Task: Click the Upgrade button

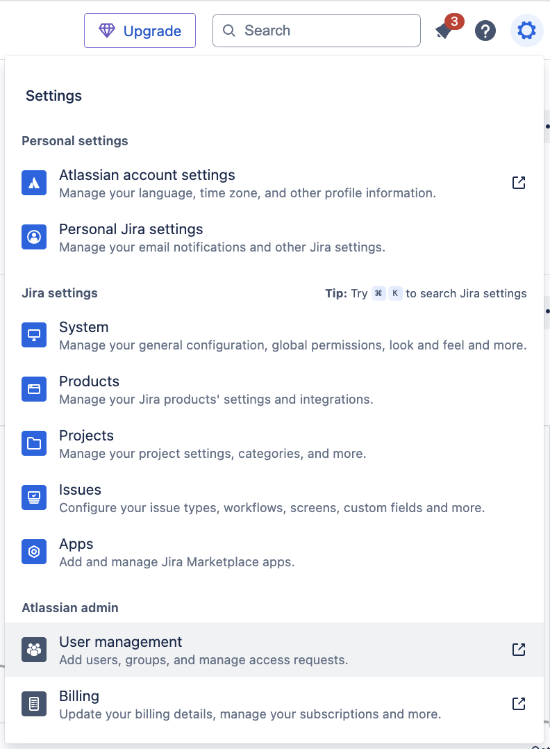Action: [x=140, y=31]
